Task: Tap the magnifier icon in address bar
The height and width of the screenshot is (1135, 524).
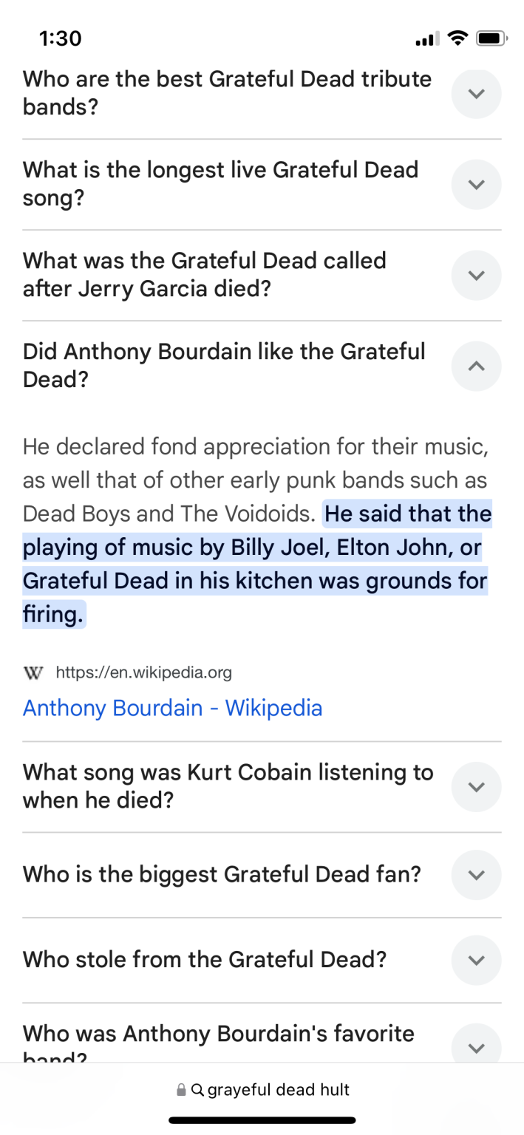Action: pyautogui.click(x=197, y=1090)
